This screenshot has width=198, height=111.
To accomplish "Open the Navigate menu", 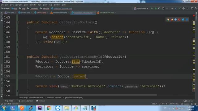I will tap(19, 5).
